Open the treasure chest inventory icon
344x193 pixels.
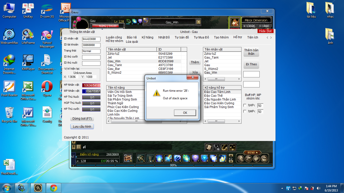click(128, 158)
